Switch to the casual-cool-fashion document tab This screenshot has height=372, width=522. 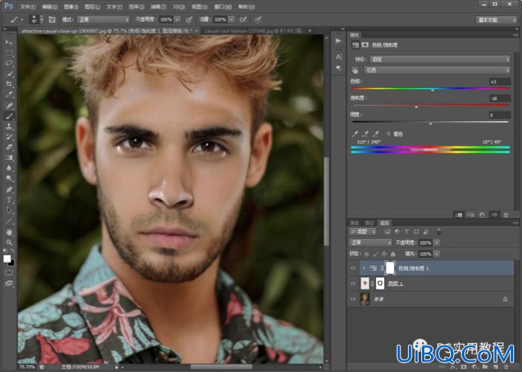[254, 31]
